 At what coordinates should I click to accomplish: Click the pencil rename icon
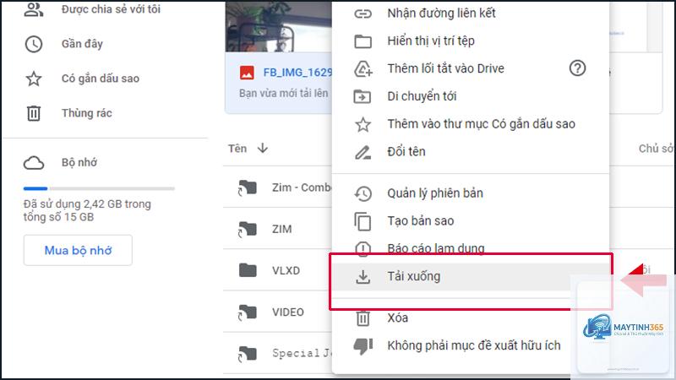pos(363,152)
